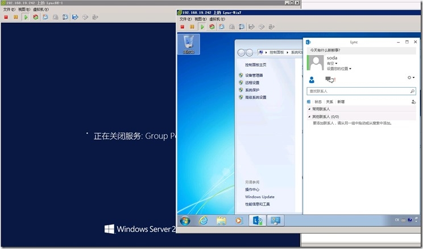Viewport: 423px width, 249px height.
Task: Take a snapshot in Lync-Win7 toolbar
Action: [222, 27]
